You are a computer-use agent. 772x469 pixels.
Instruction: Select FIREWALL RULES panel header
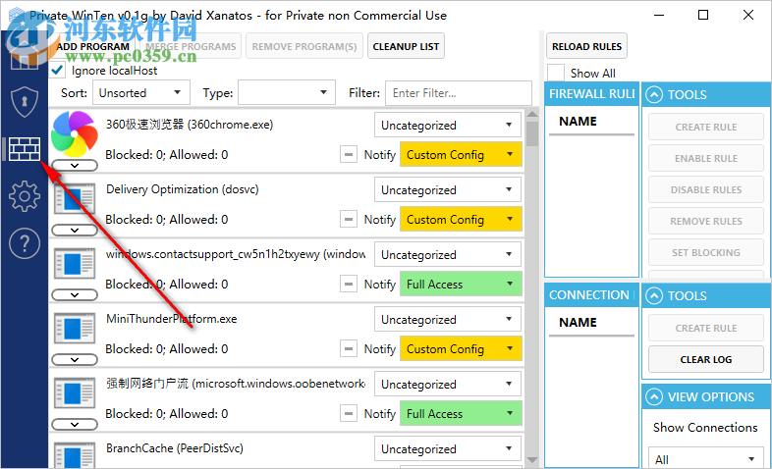point(591,94)
